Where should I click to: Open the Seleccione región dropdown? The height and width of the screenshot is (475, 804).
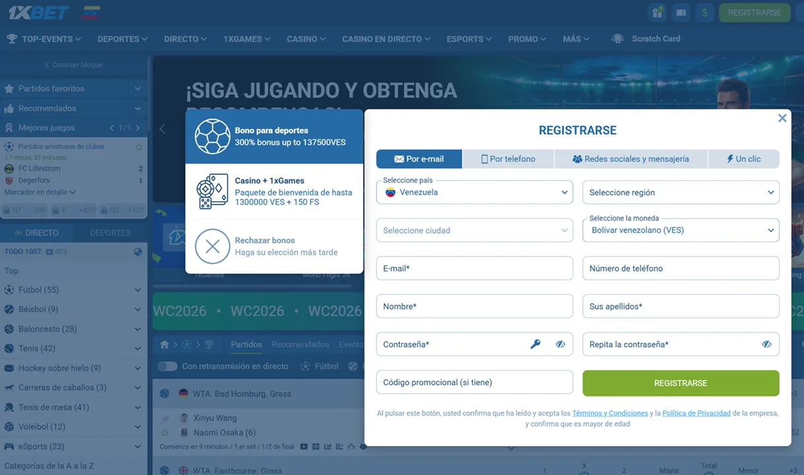[x=681, y=193]
